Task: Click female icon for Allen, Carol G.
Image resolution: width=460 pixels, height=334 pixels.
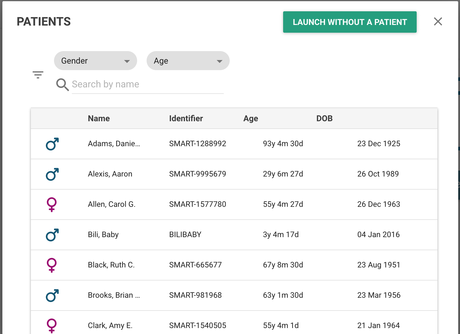Action: point(52,204)
